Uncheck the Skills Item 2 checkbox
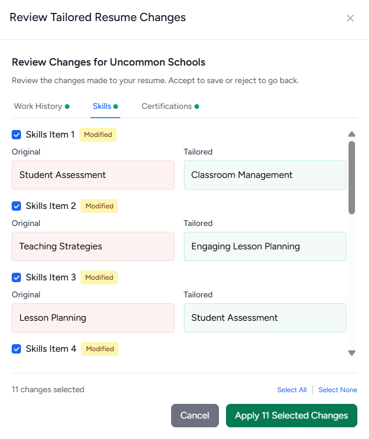 [16, 206]
